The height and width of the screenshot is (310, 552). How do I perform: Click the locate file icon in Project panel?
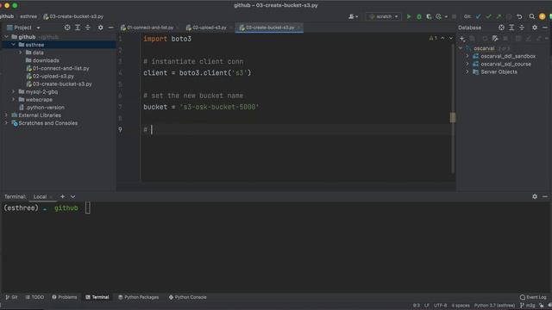(x=67, y=28)
